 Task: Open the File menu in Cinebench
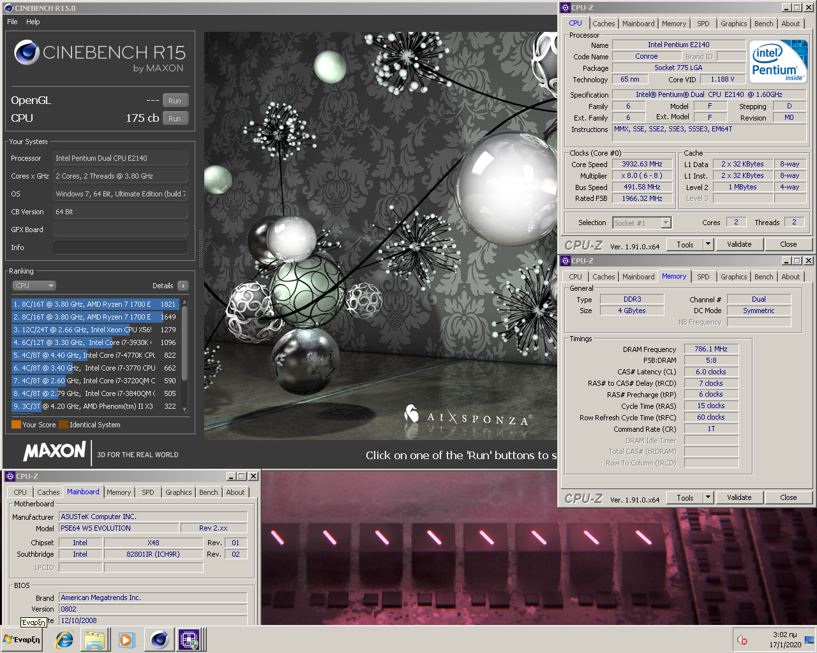click(x=12, y=22)
